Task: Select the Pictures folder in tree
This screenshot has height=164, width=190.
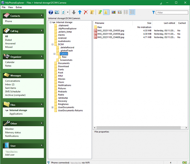Action: coord(62,89)
